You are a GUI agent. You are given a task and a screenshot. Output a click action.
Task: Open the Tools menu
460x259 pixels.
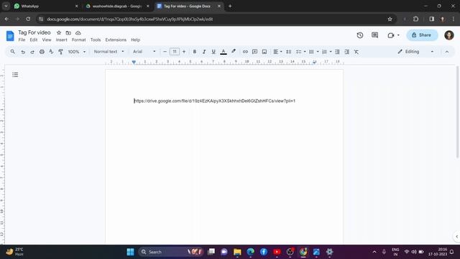click(x=96, y=40)
